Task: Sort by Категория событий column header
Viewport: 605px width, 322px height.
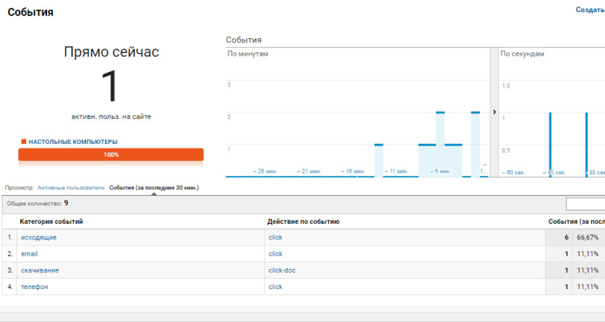Action: (x=51, y=221)
